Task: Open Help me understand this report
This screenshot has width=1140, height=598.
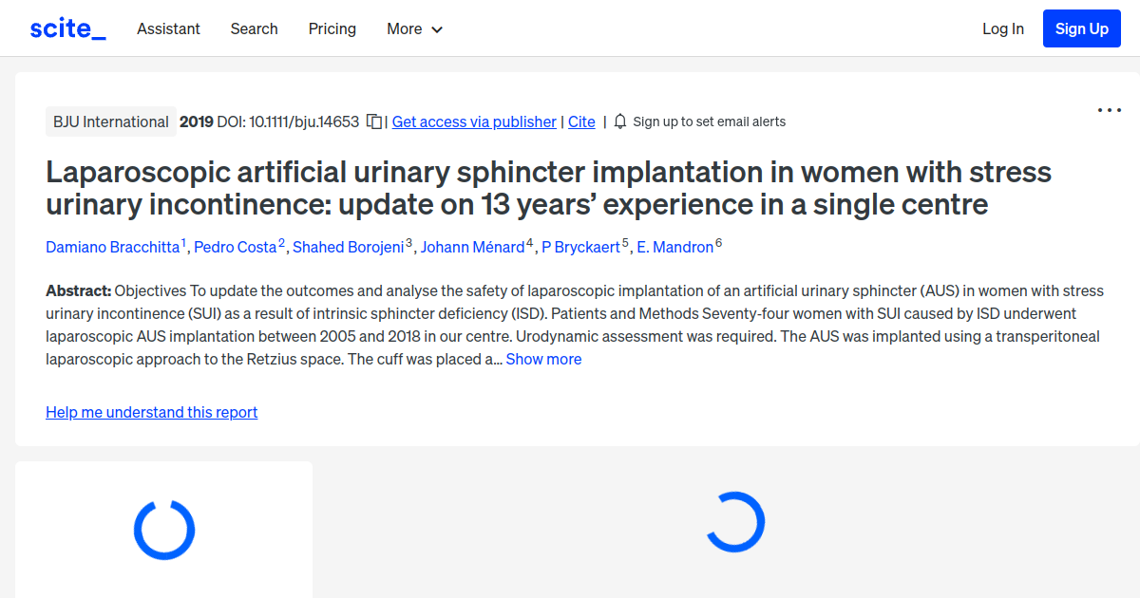Action: [151, 412]
